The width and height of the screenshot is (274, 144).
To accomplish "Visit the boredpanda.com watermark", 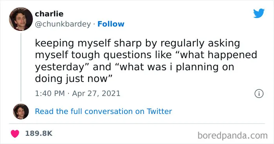I will (x=233, y=135).
